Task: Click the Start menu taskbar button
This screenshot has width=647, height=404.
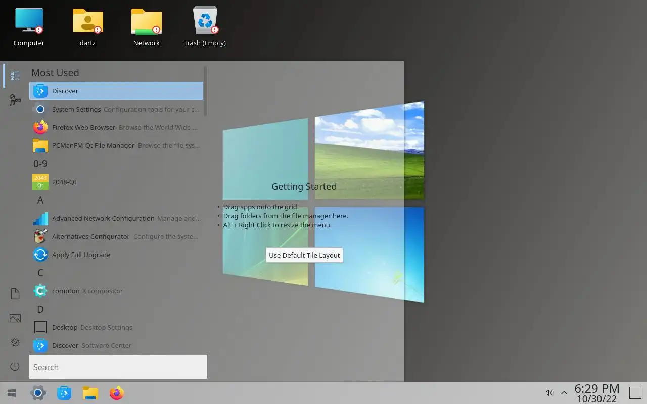Action: [12, 393]
